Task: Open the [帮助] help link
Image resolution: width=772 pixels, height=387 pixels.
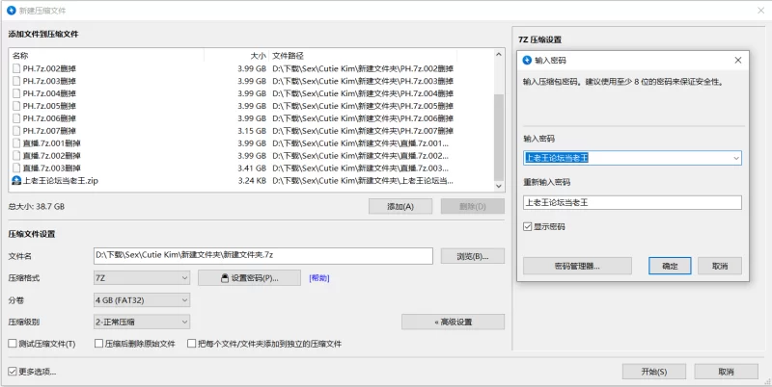Action: [319, 278]
